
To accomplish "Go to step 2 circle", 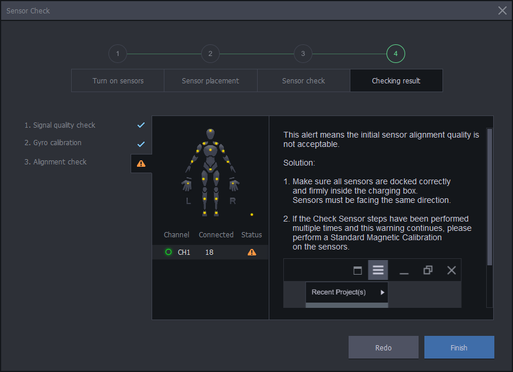I will click(x=210, y=54).
